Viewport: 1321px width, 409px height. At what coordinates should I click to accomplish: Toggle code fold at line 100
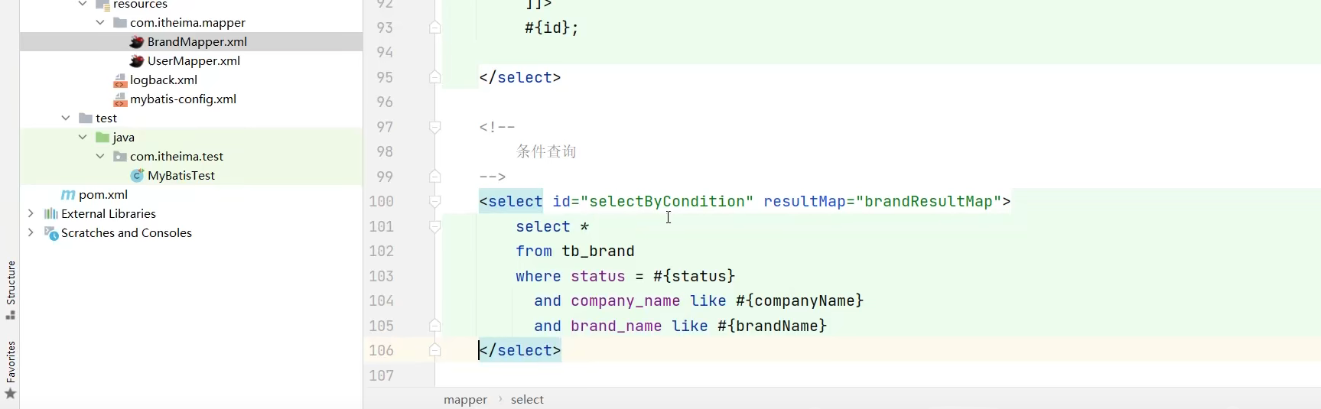(x=434, y=202)
